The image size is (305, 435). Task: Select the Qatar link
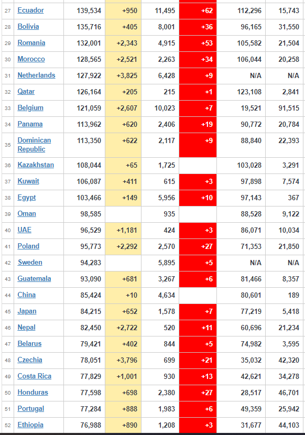click(x=26, y=92)
